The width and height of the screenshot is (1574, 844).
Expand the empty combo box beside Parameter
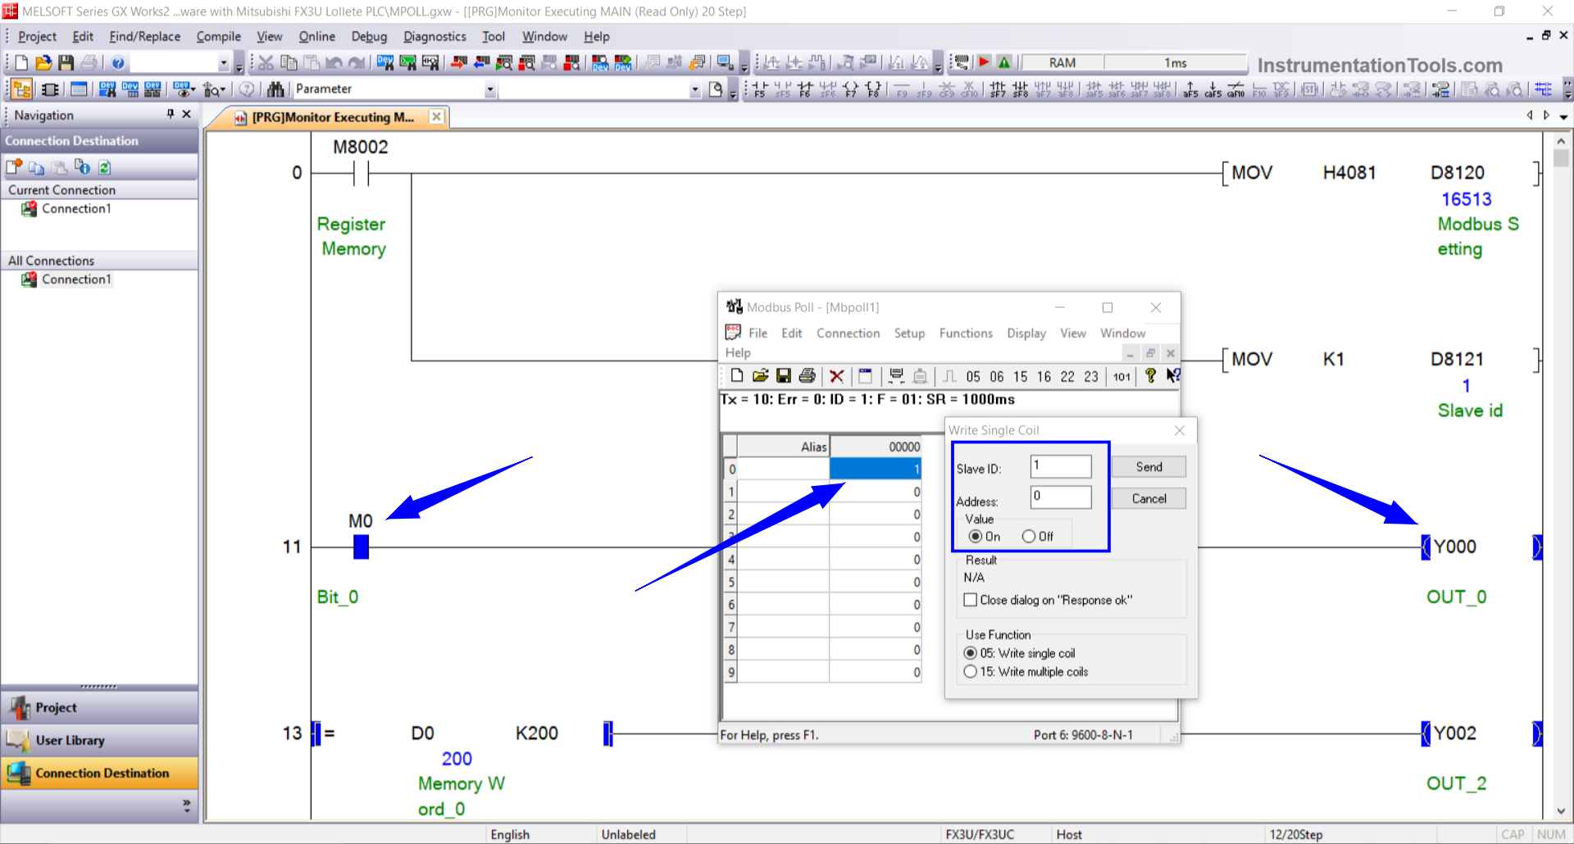pyautogui.click(x=694, y=89)
